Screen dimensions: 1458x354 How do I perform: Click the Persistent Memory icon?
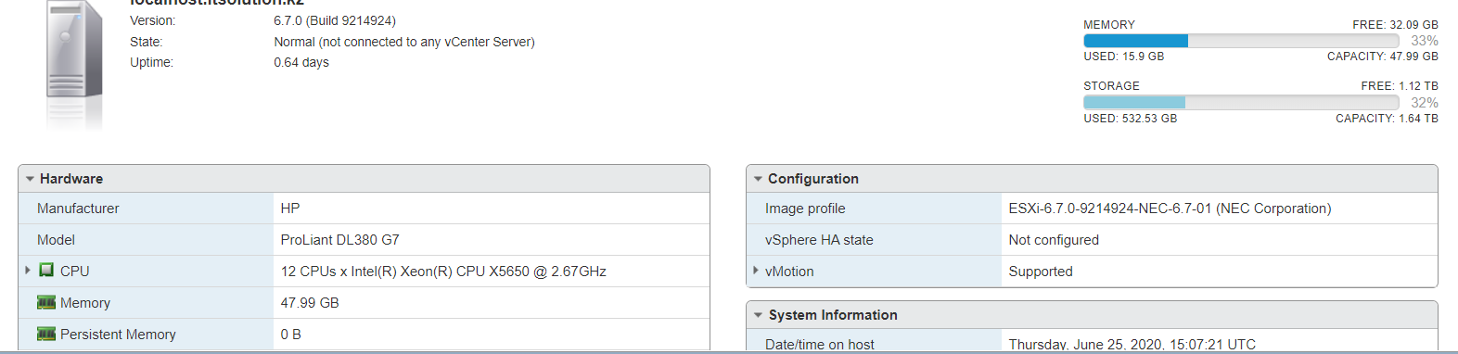[x=46, y=334]
